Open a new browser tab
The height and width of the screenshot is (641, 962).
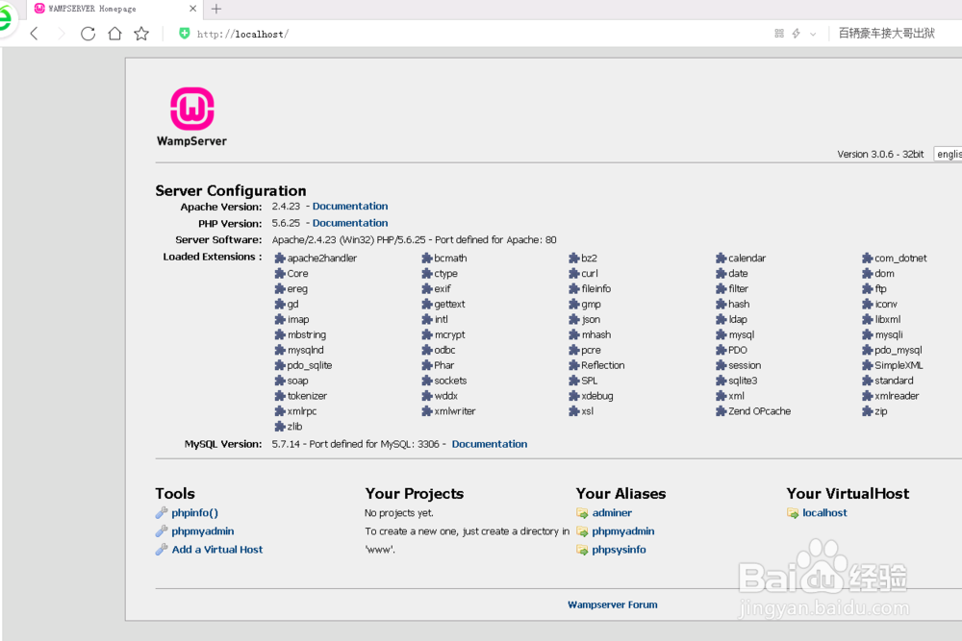coord(216,9)
